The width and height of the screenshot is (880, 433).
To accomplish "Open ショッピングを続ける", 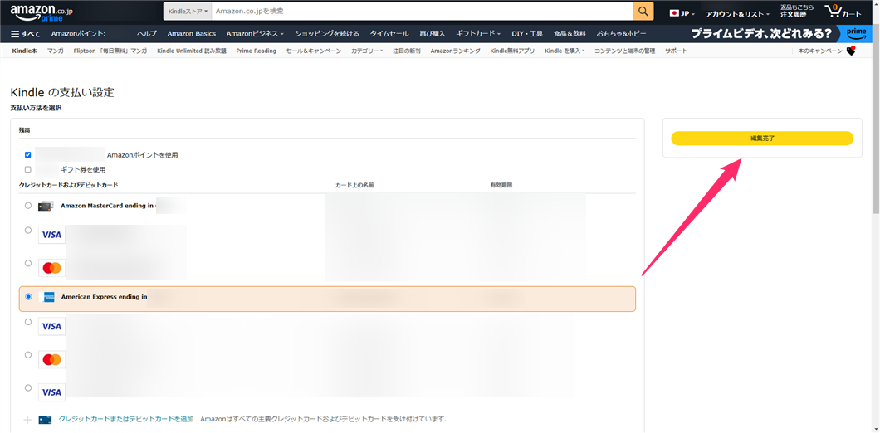I will 326,34.
